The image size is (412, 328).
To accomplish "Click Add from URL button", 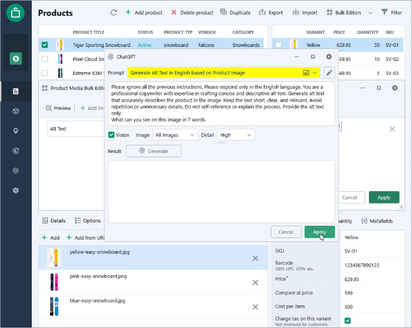I will coord(86,238).
